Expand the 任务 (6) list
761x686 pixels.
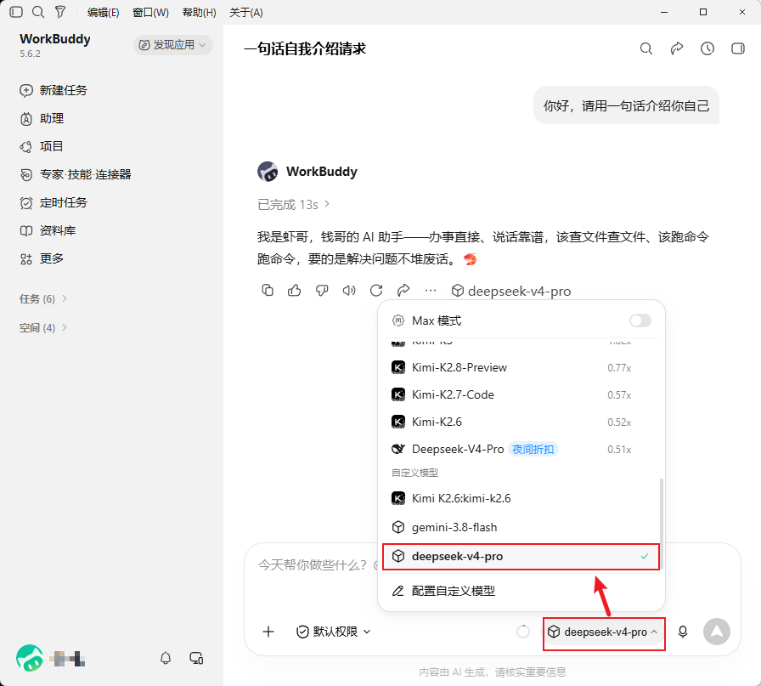coord(42,298)
